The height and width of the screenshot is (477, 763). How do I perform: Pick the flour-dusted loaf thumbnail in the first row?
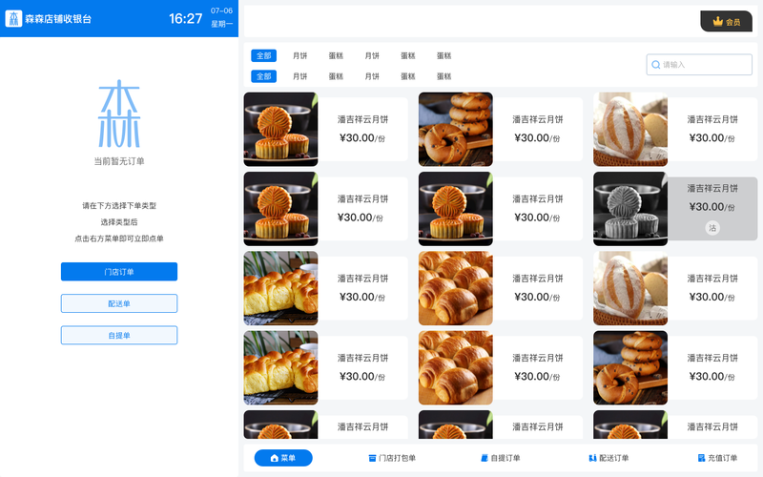[630, 130]
